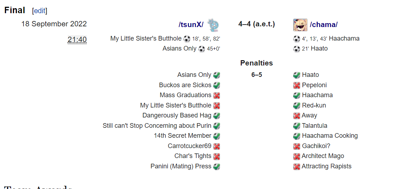393x189 pixels.
Task: Click the 21:40 kickoff time
Action: pos(77,40)
